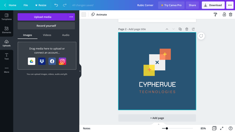Duplicate Page 2 icon
Viewport: 235px width, 132px height.
pyautogui.click(x=180, y=29)
